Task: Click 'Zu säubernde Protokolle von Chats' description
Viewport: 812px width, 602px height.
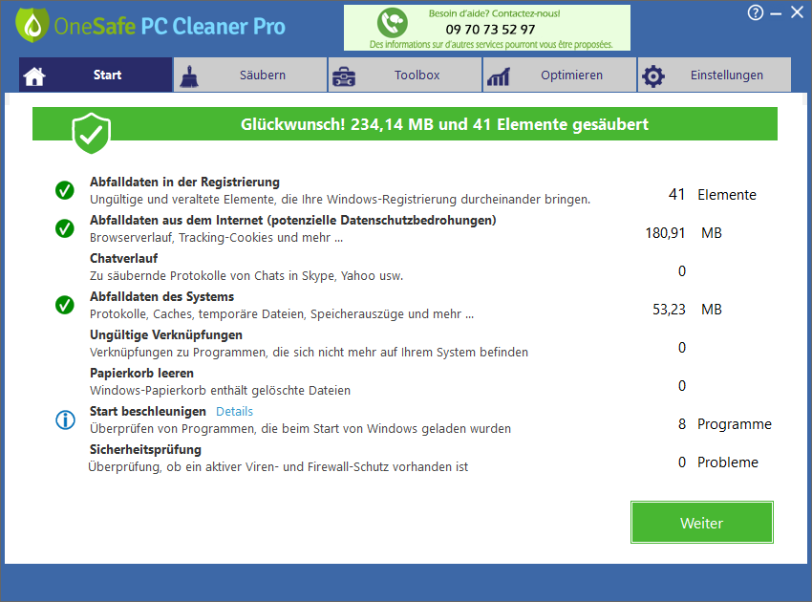Action: tap(246, 276)
